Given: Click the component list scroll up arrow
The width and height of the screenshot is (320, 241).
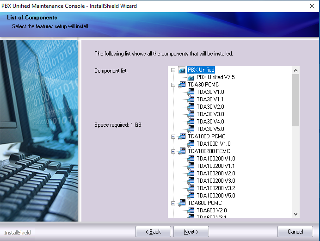Looking at the screenshot, I should (x=295, y=70).
